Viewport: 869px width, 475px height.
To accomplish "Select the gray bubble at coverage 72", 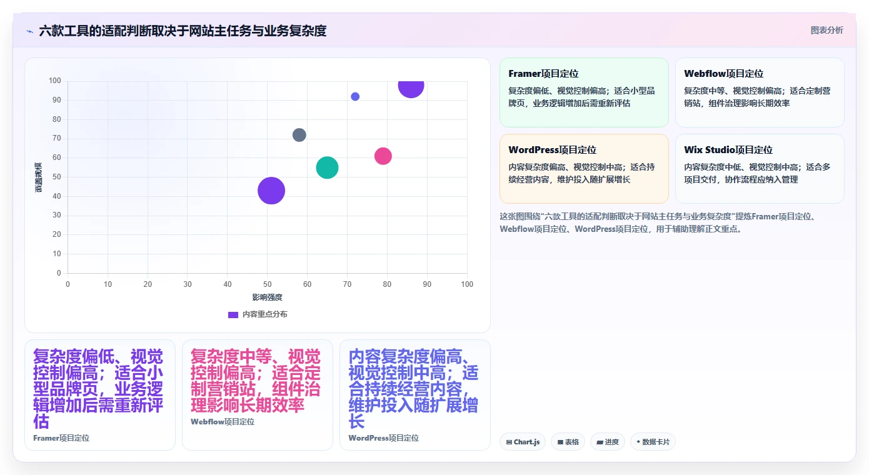I will (x=299, y=135).
